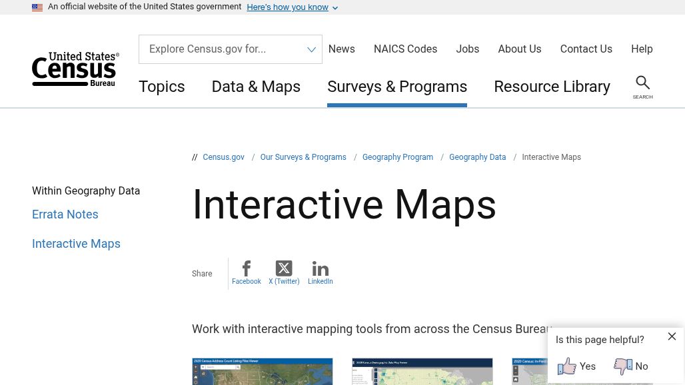Close the 'Is this page helpful?' popup
The width and height of the screenshot is (685, 385).
tap(672, 336)
